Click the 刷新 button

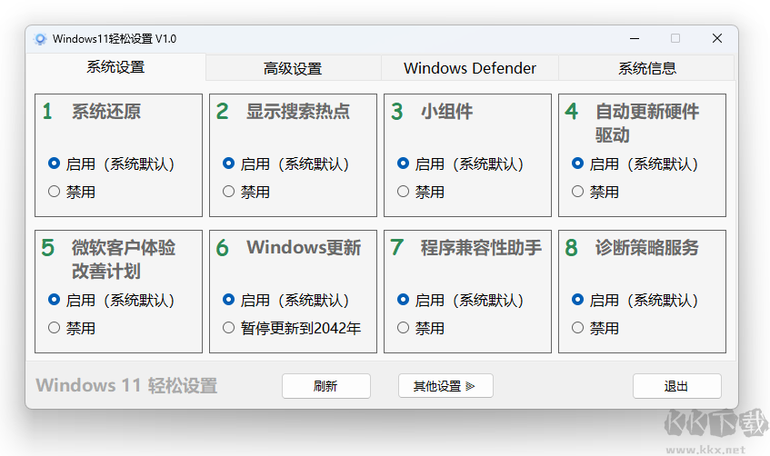pyautogui.click(x=325, y=386)
